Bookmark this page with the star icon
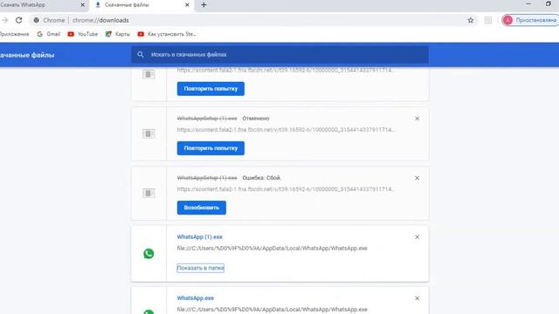Image resolution: width=559 pixels, height=314 pixels. (x=471, y=20)
